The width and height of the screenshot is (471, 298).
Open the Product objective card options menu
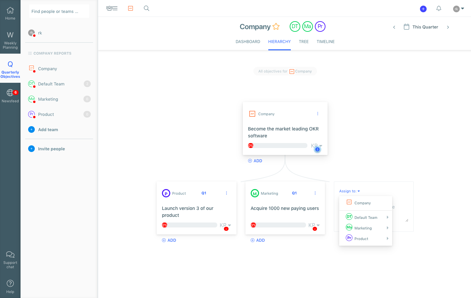point(227,193)
